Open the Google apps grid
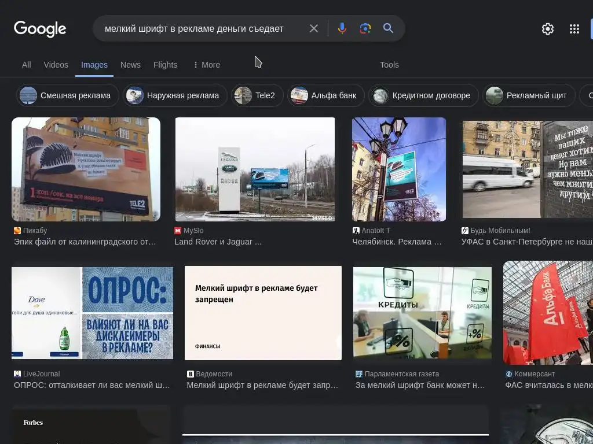 pos(574,29)
